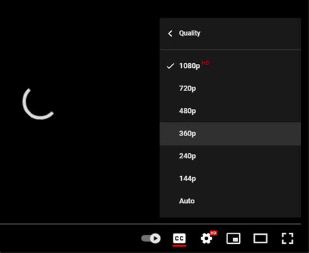
Task: Switch quality to 240p
Action: [230, 156]
